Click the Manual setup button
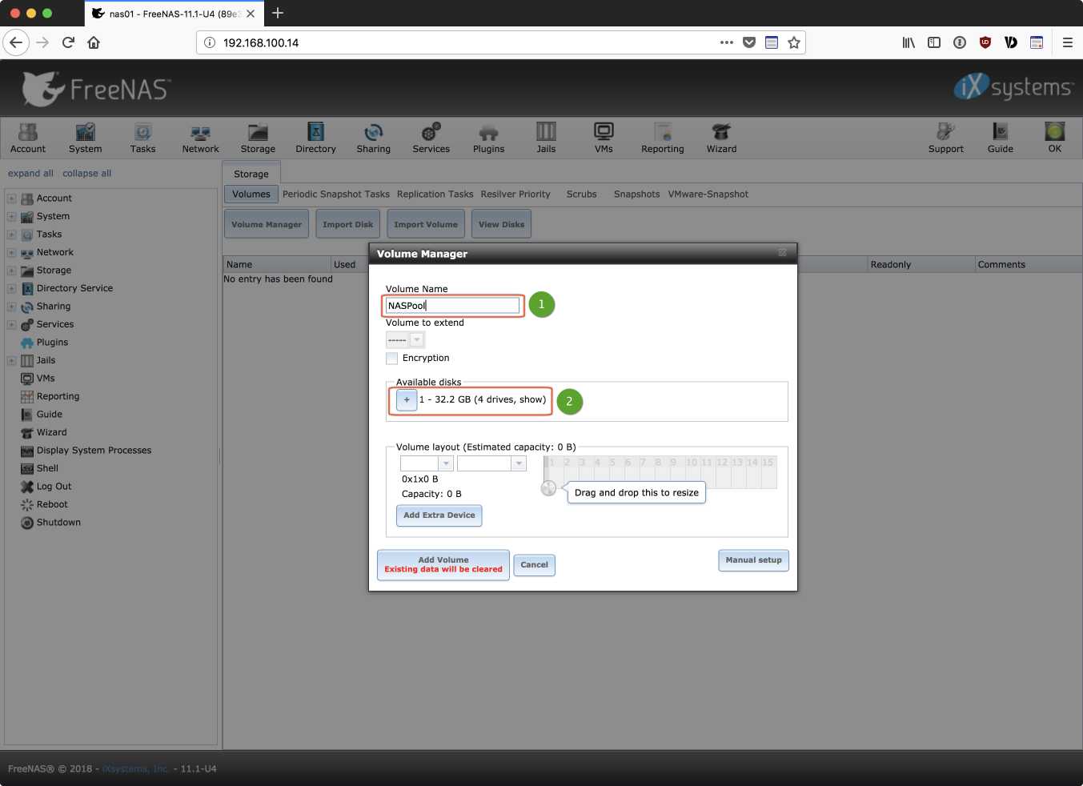Viewport: 1083px width, 786px height. (x=752, y=560)
